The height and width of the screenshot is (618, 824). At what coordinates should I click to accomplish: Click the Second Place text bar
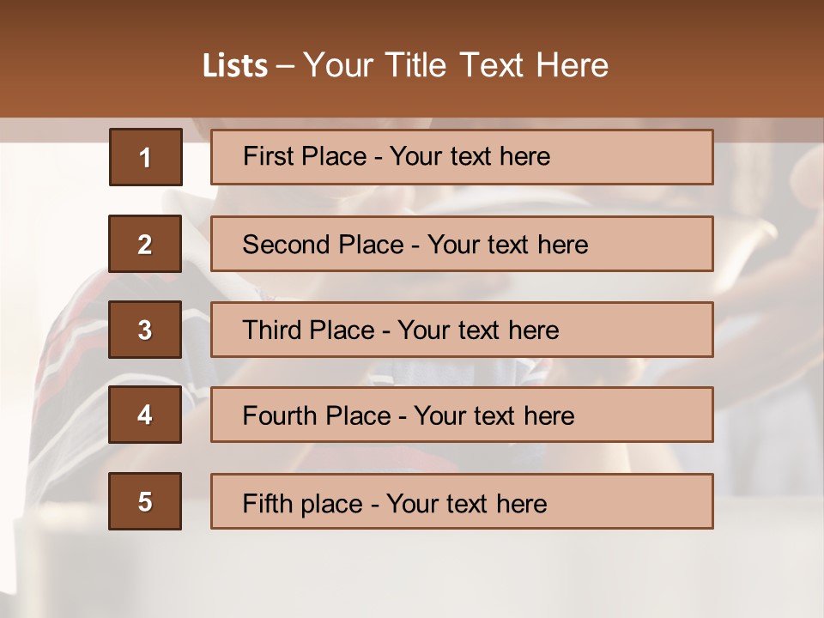click(462, 244)
